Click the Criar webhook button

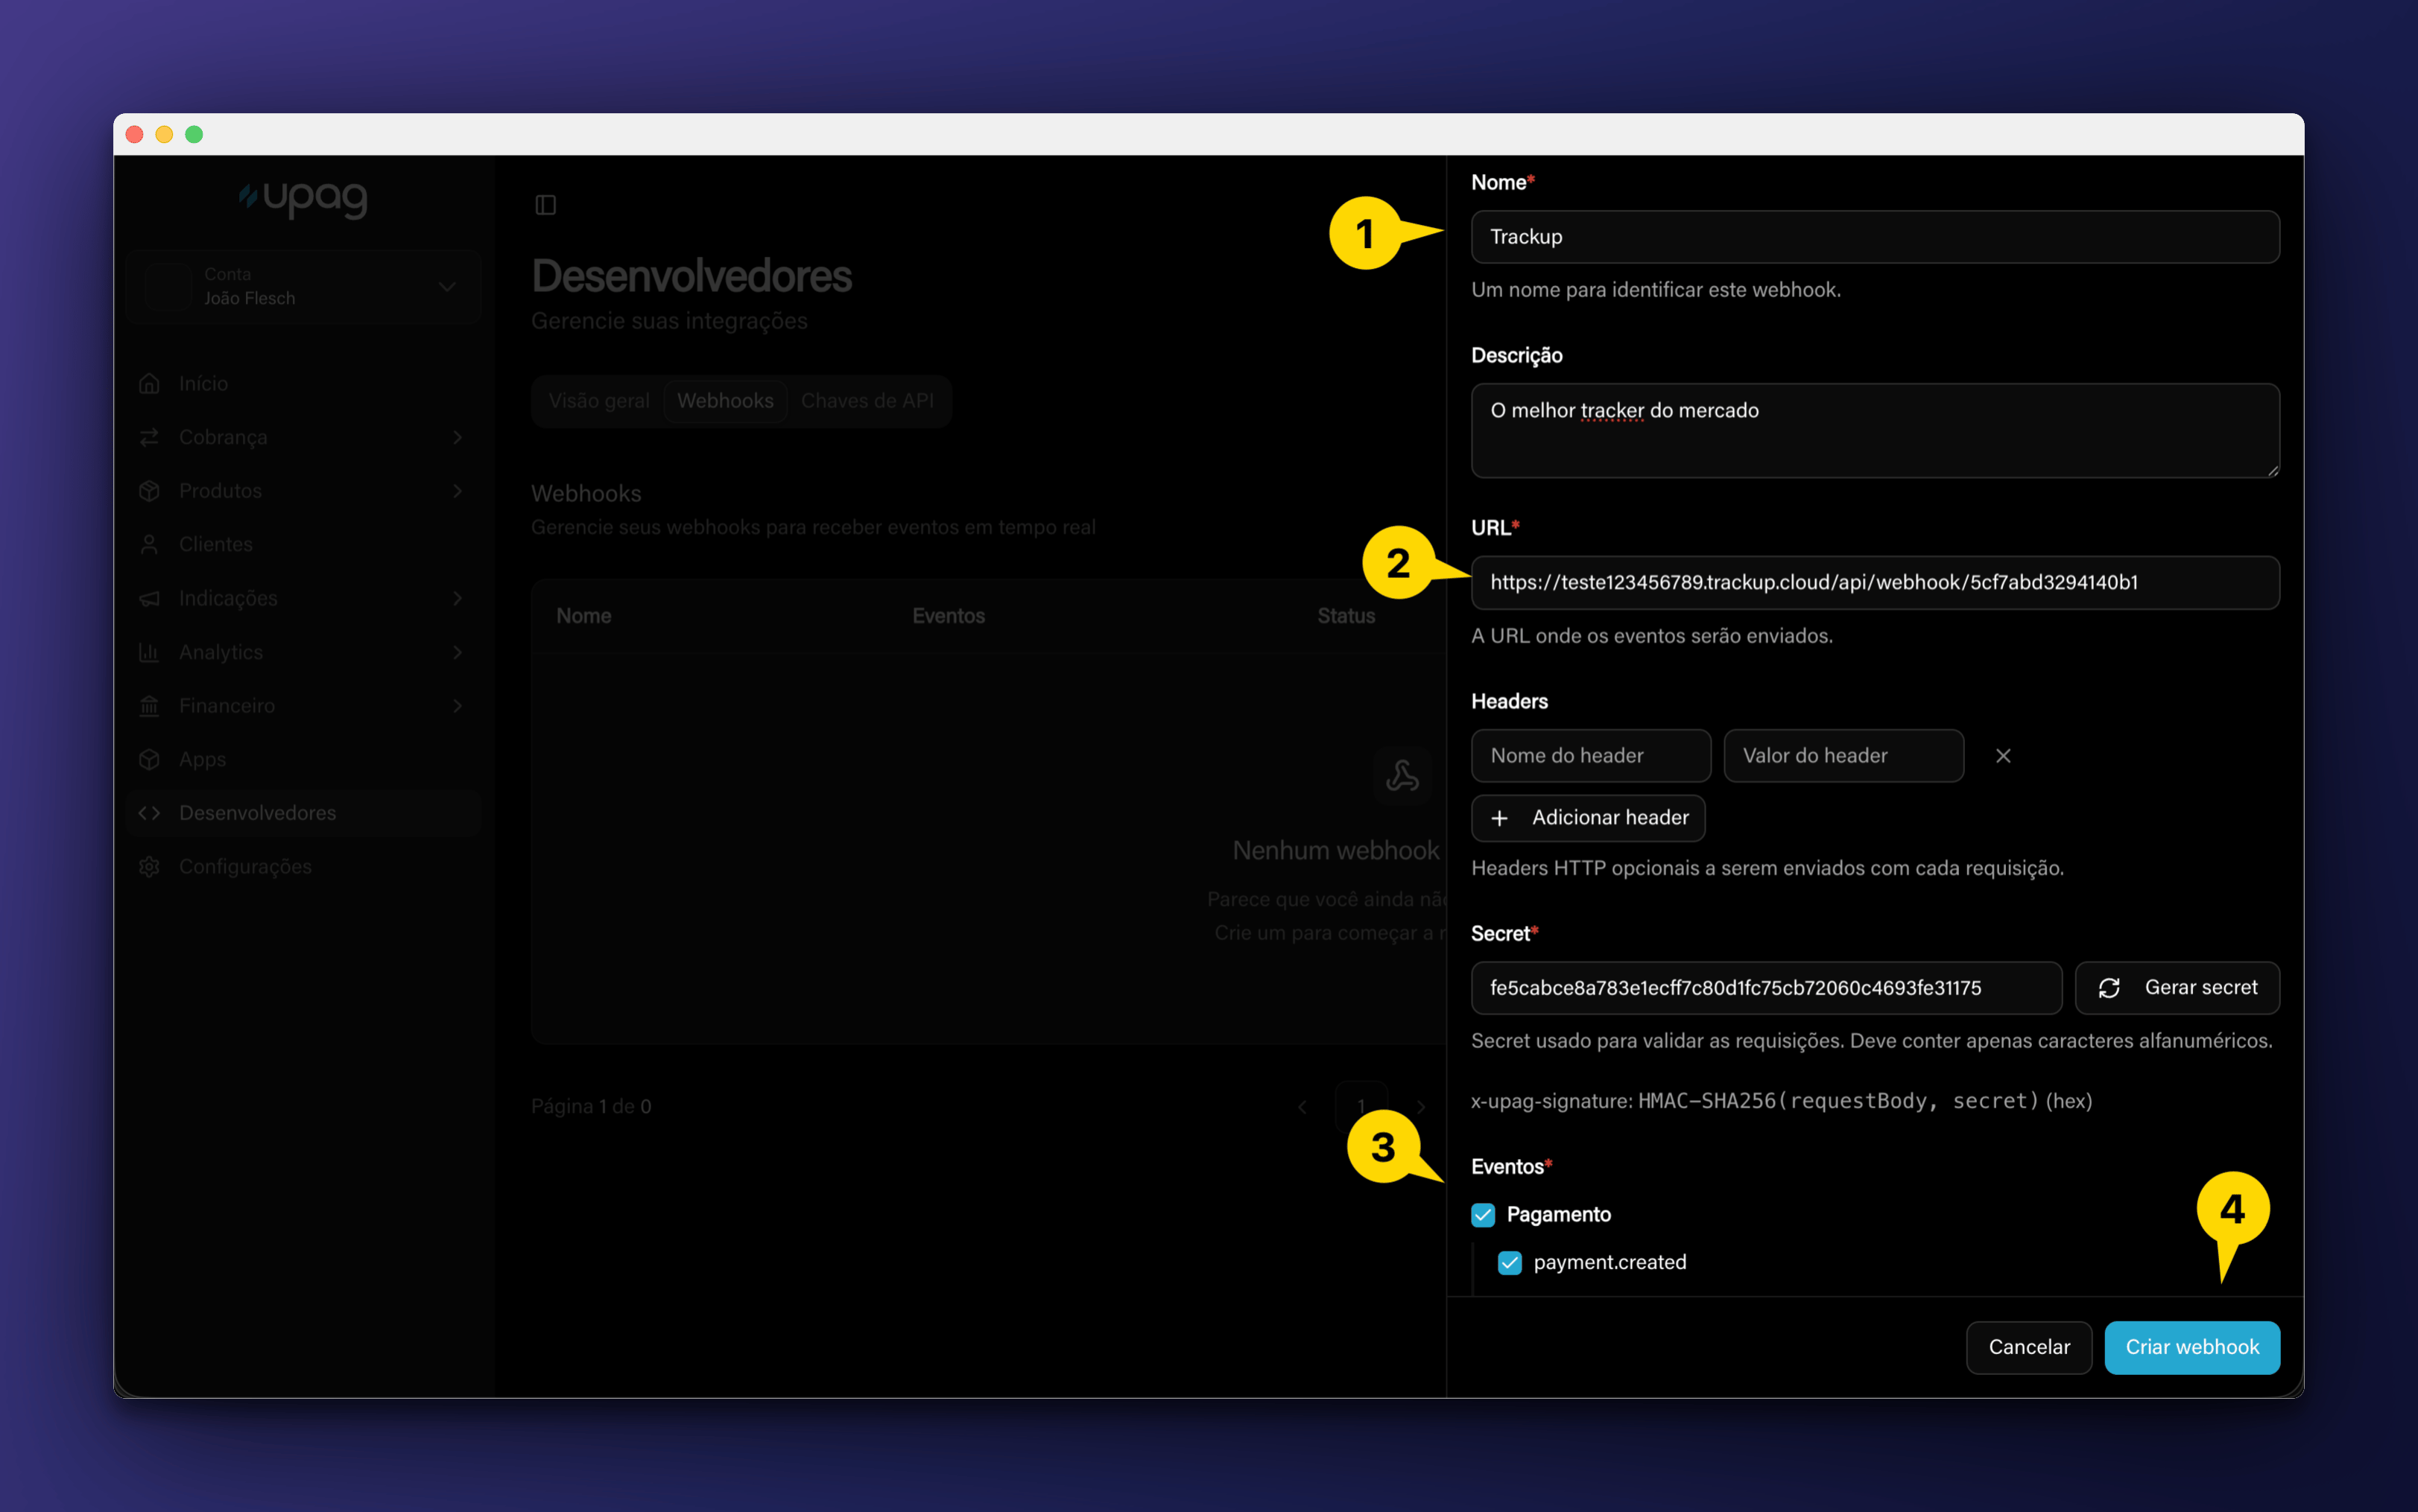[x=2192, y=1347]
